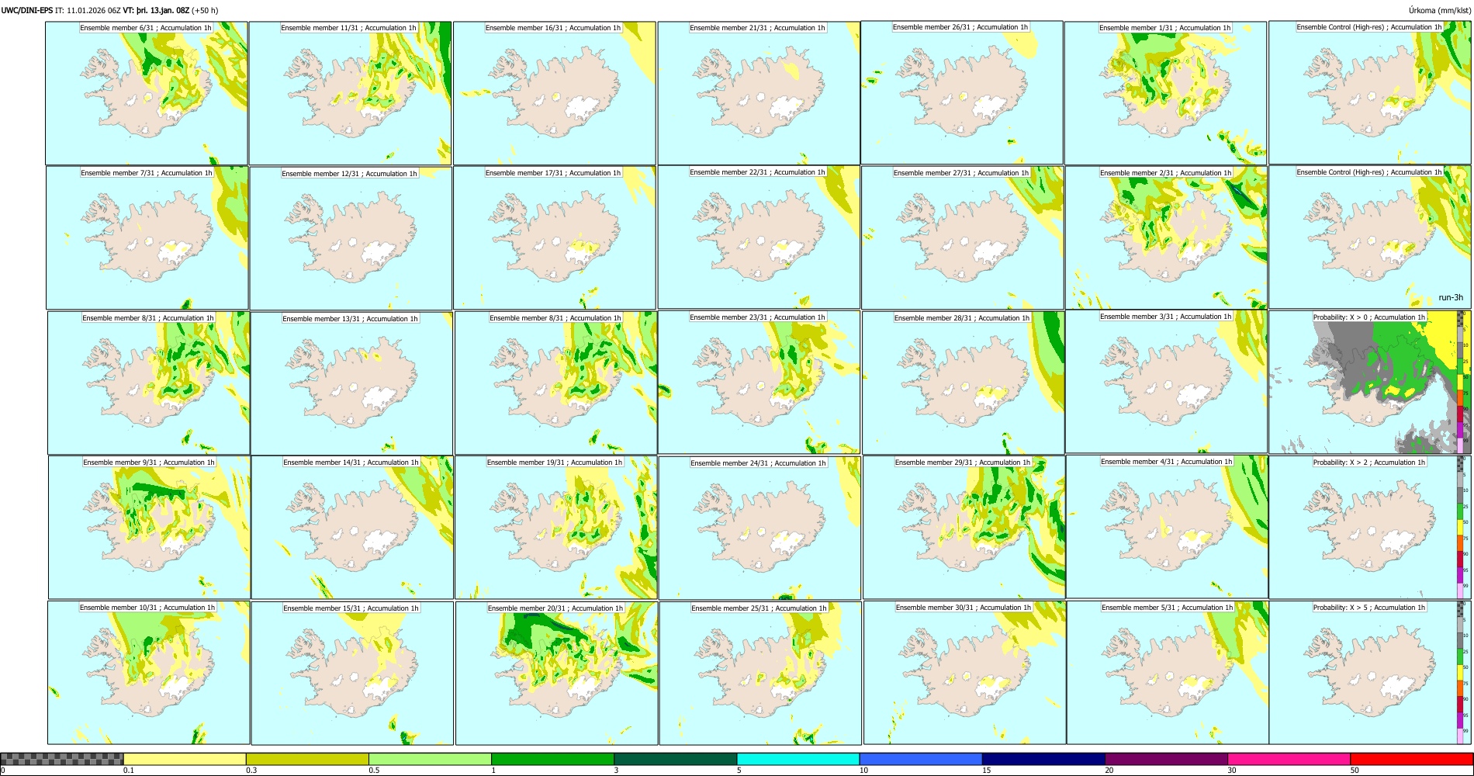
Task: Open the Ensemble member 2/31 map
Action: [x=1167, y=237]
